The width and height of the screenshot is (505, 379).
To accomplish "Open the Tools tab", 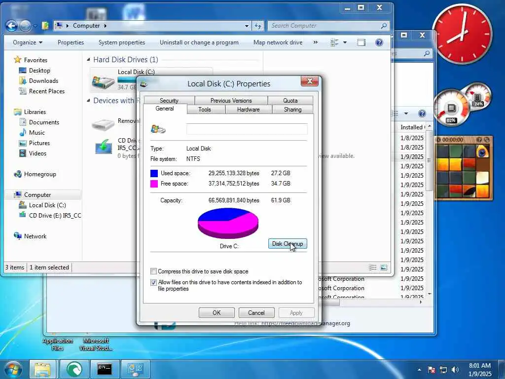I will 205,109.
